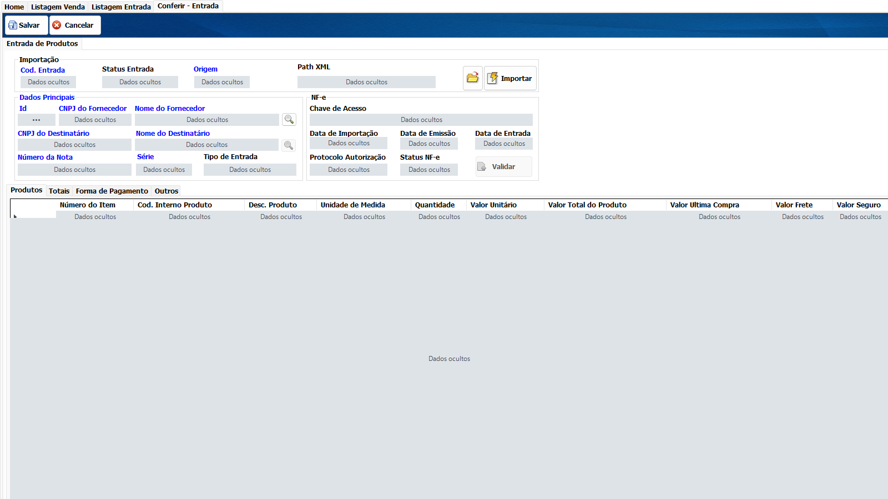The height and width of the screenshot is (499, 888).
Task: Select the Totais tab
Action: 59,191
